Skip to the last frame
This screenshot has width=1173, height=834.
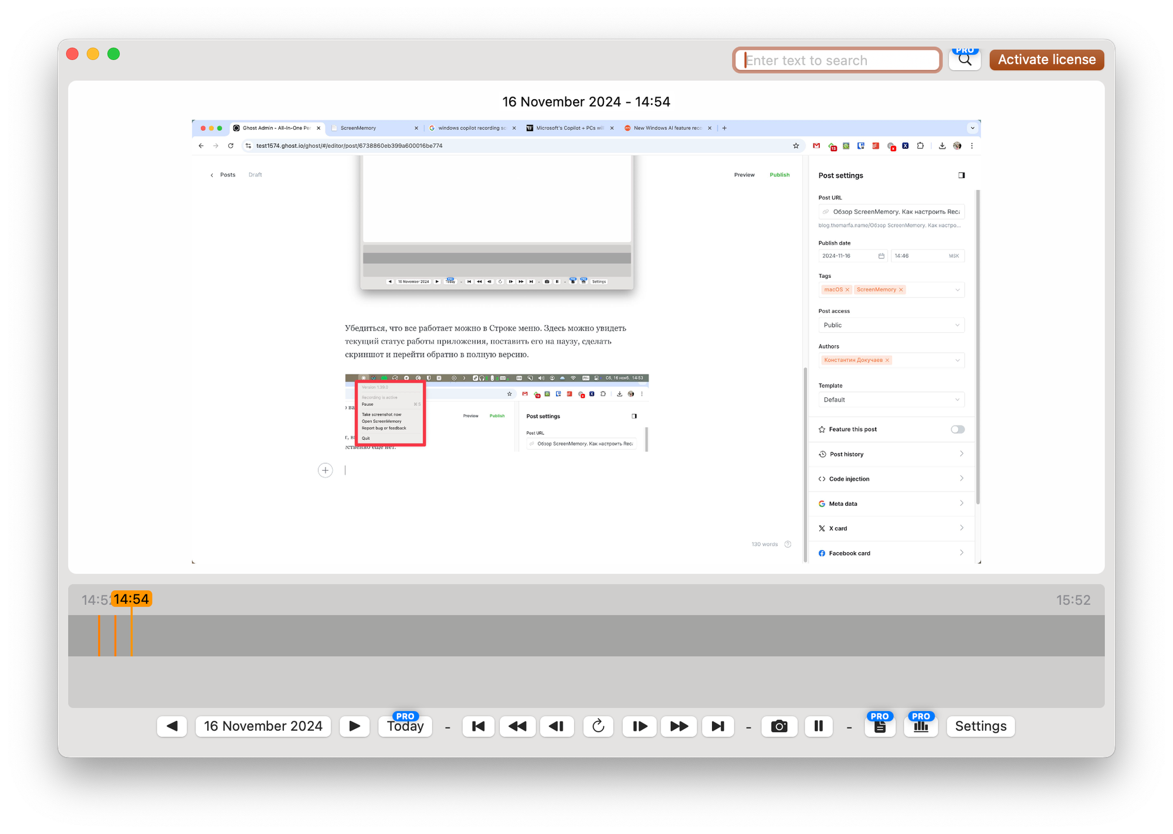click(718, 726)
